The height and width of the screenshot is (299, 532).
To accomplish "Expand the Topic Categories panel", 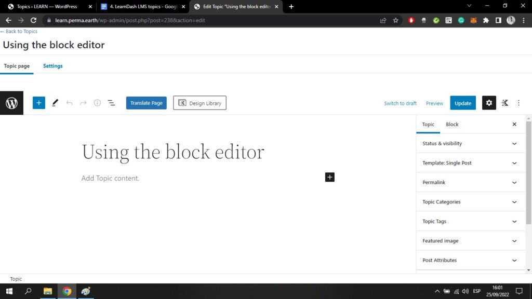I will pyautogui.click(x=470, y=202).
